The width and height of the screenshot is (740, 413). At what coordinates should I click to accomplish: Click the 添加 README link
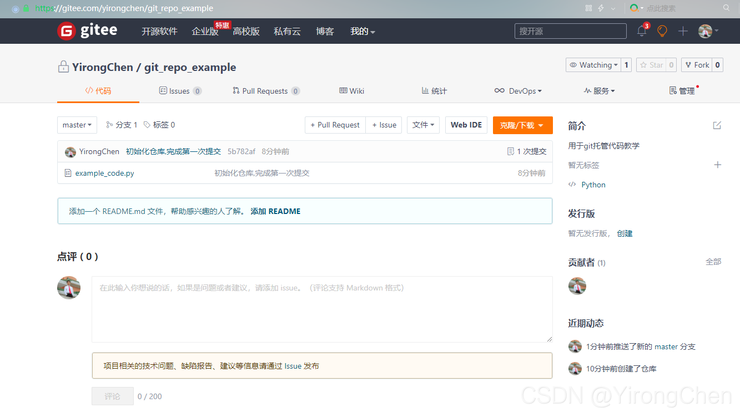(x=275, y=211)
